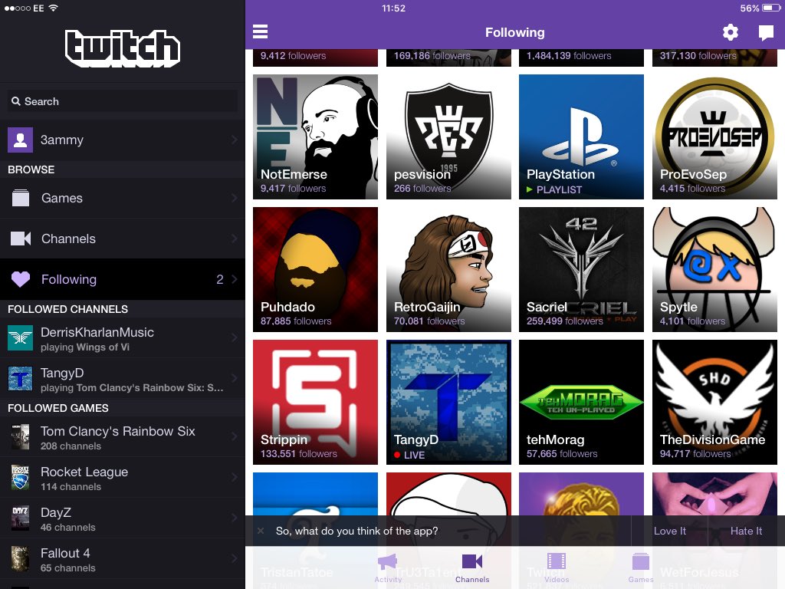Tap DayZ game box art
Screen dimensions: 785x589
(x=21, y=518)
